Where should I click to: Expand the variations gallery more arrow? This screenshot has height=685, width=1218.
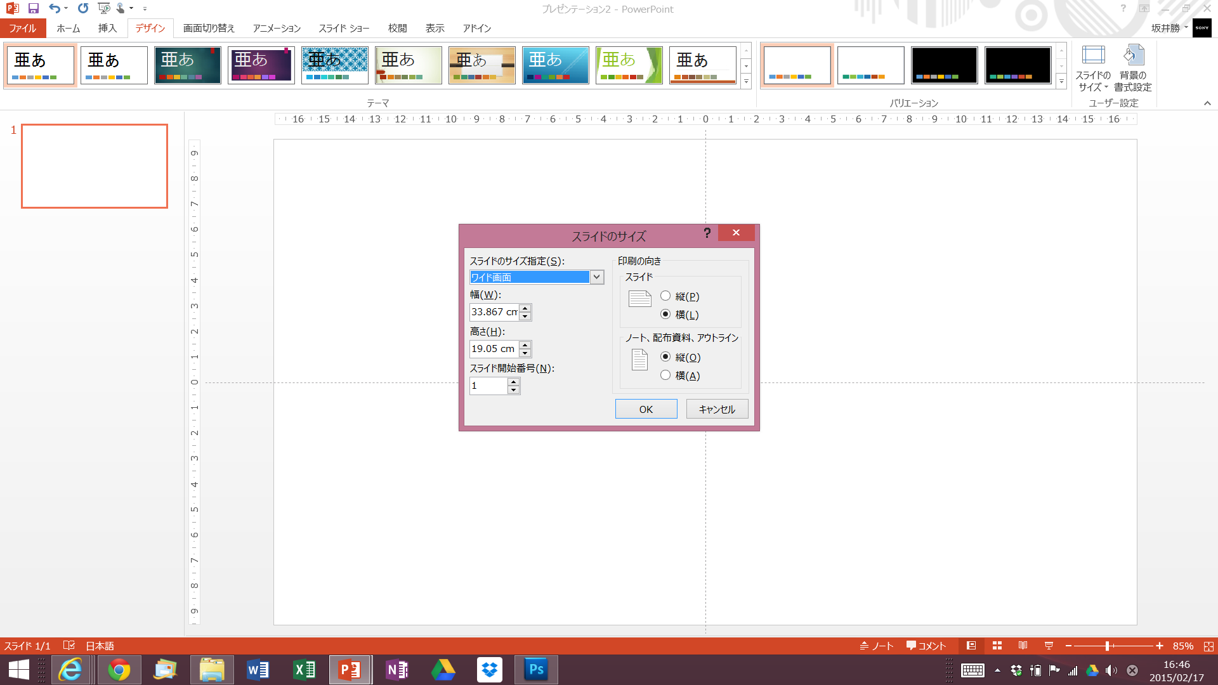(x=1061, y=81)
